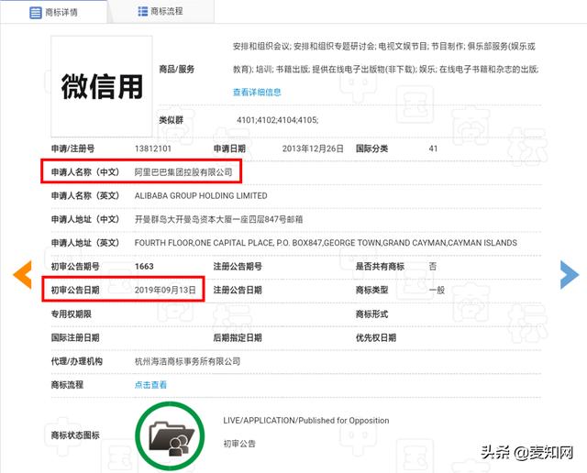The height and width of the screenshot is (473, 587).
Task: Select announcement date 2019年09月13日
Action: [x=165, y=290]
